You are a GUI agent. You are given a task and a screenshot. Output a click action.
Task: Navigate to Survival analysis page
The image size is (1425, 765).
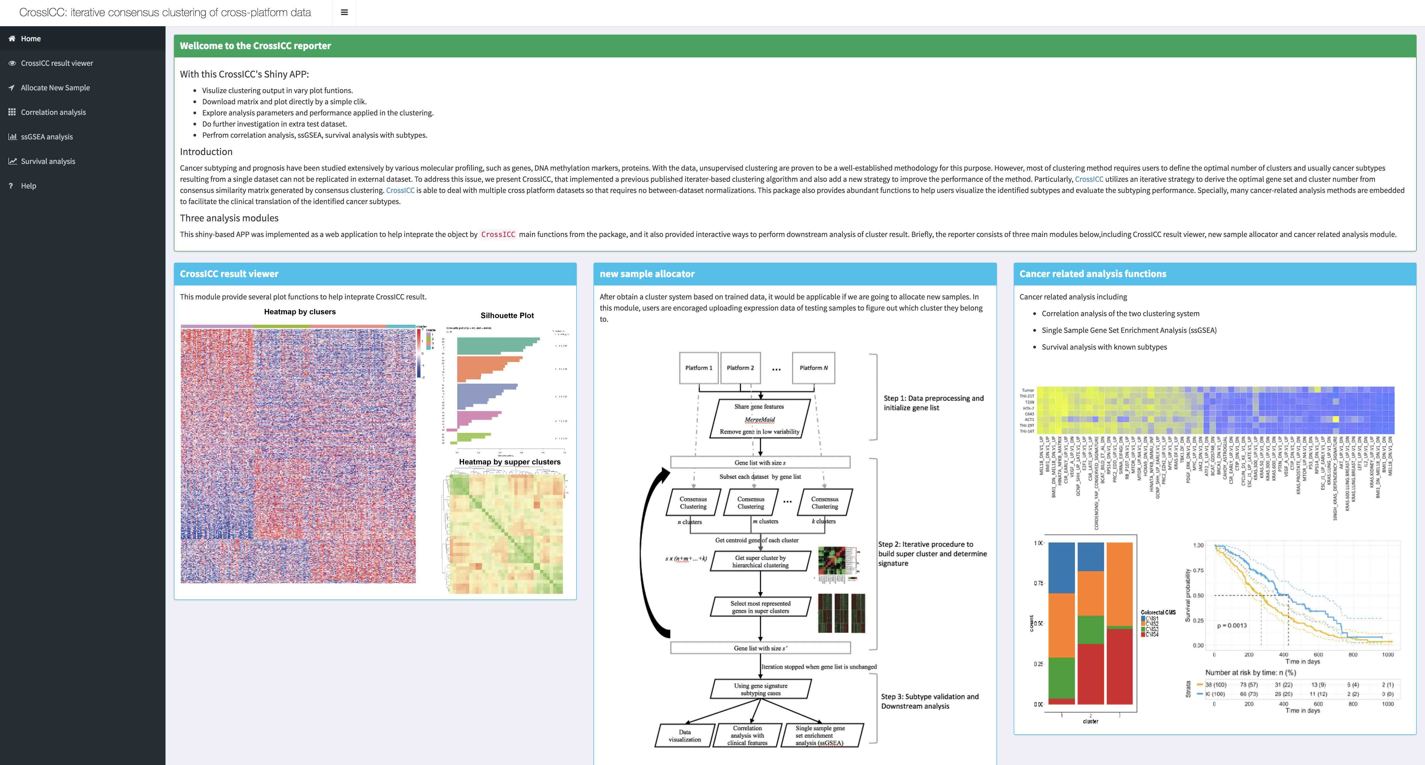tap(48, 161)
